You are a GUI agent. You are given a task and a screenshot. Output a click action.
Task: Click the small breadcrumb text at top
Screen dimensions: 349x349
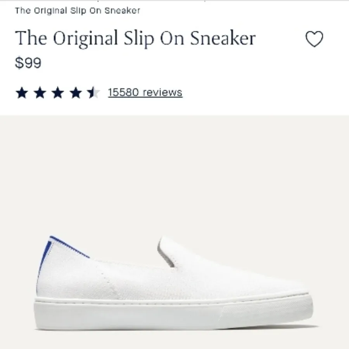tap(78, 11)
